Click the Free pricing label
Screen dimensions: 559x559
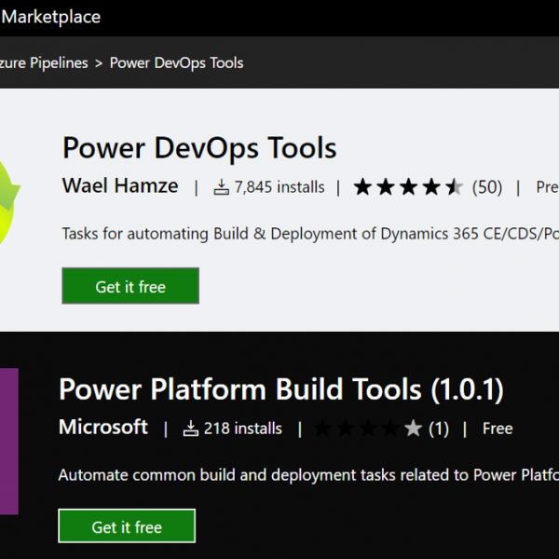point(498,429)
